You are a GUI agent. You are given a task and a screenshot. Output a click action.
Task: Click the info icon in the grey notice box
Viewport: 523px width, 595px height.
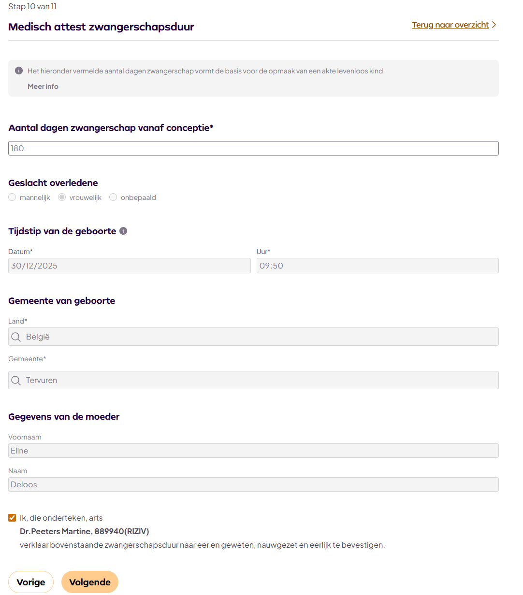click(x=19, y=71)
